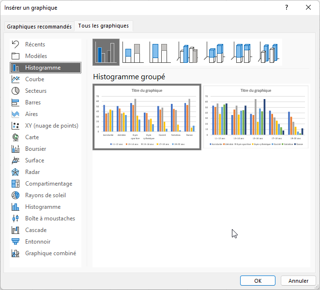Open the Secteurs pie chart category
The image size is (320, 290).
point(35,91)
